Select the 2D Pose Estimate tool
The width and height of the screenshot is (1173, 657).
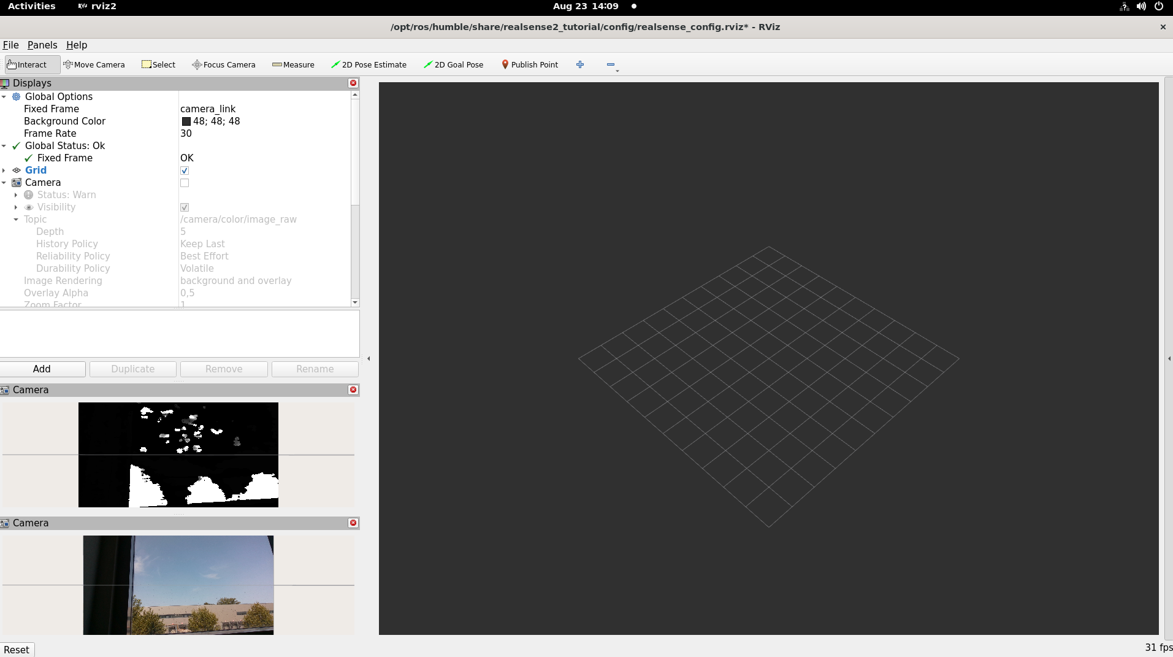[369, 64]
